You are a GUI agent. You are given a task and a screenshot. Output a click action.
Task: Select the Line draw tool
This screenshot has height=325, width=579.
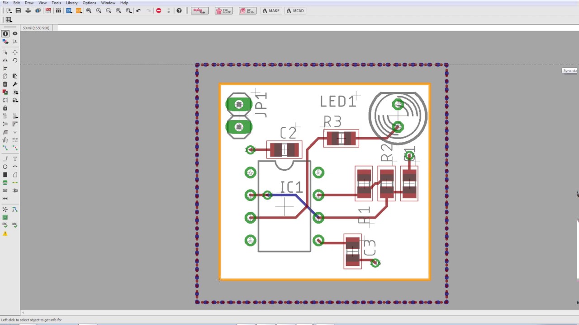[x=5, y=159]
